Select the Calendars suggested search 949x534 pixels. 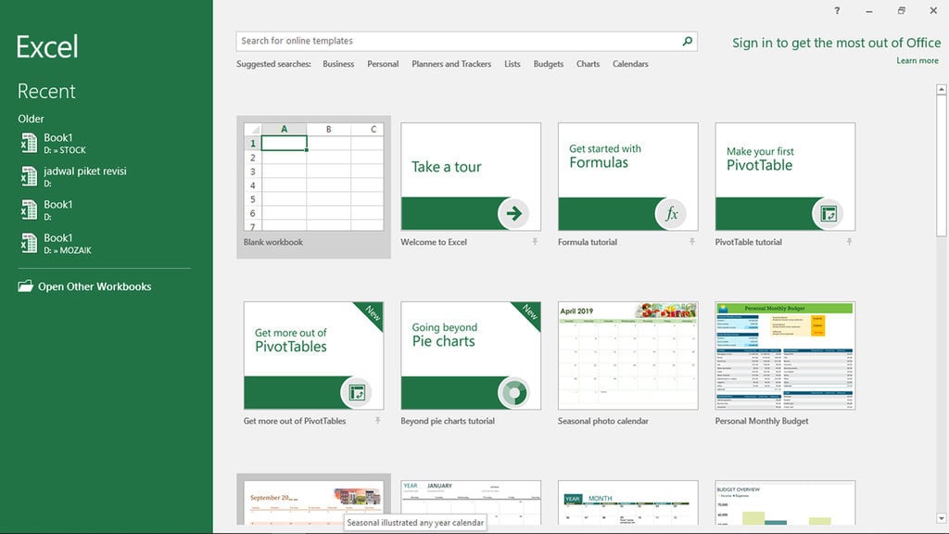630,64
